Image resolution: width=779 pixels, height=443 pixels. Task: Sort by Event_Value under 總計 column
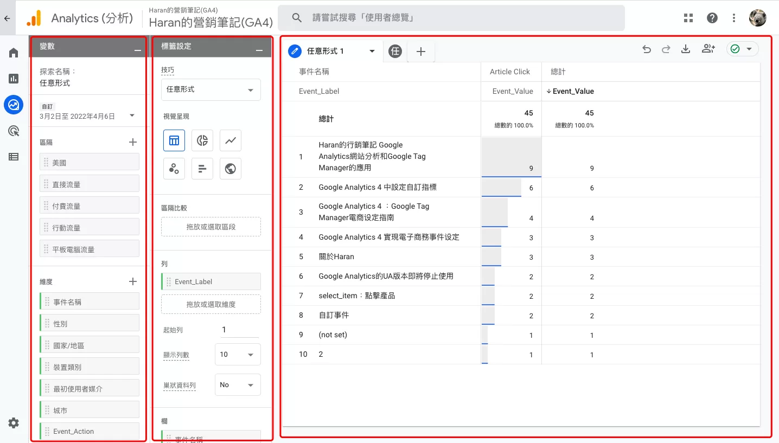pyautogui.click(x=570, y=91)
